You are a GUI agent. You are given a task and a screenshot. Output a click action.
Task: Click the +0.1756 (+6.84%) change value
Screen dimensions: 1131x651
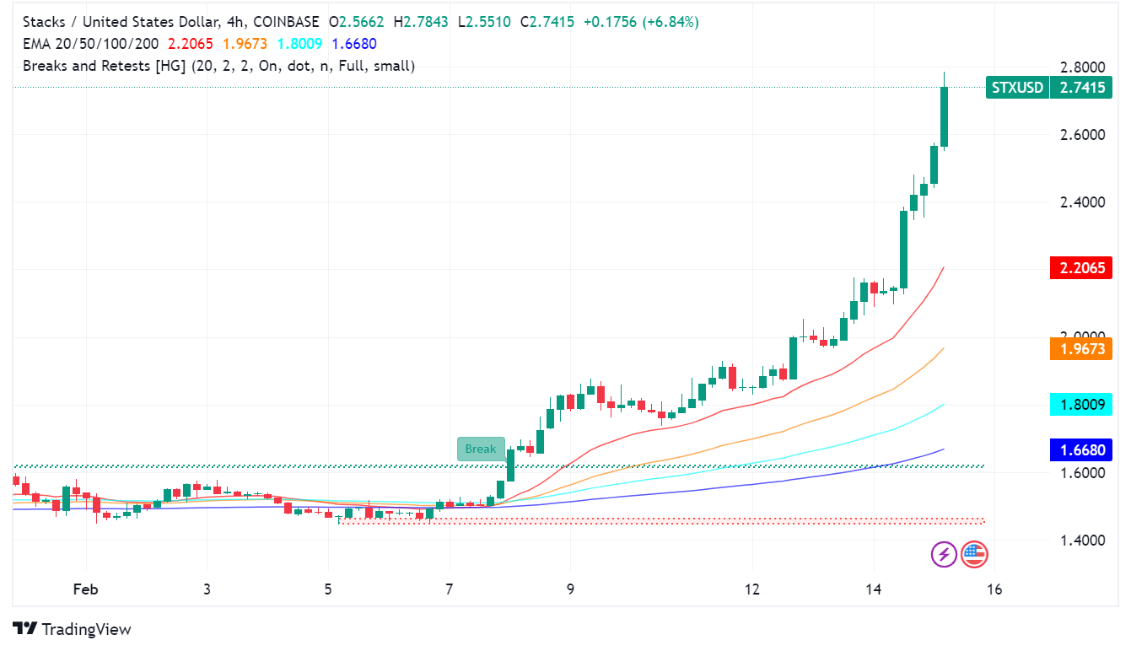pos(640,22)
